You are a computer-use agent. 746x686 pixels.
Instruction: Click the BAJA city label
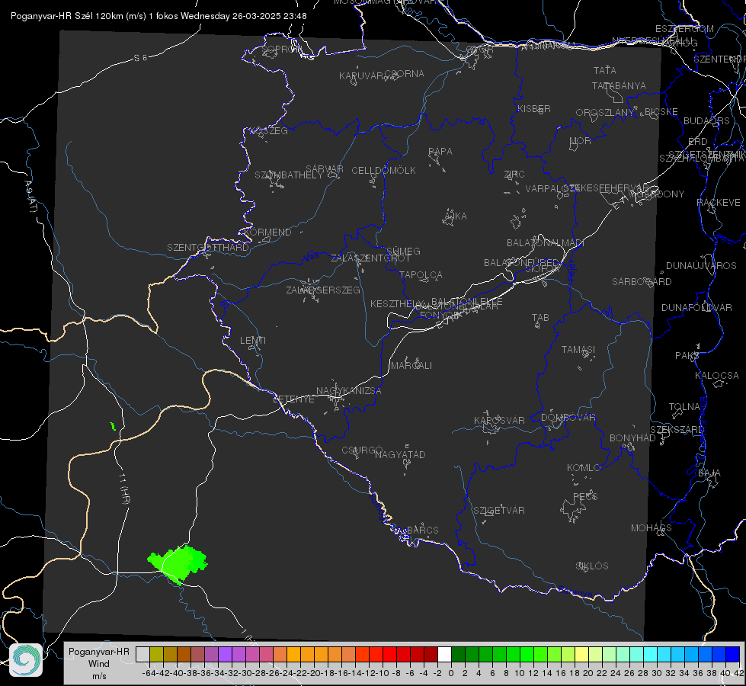pyautogui.click(x=709, y=473)
